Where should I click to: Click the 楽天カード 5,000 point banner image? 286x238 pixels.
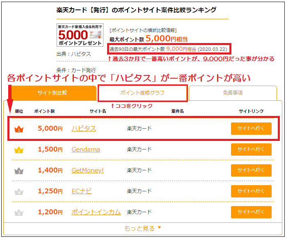pyautogui.click(x=80, y=35)
